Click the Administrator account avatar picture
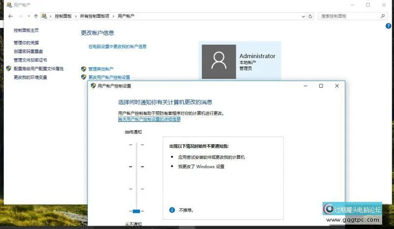394x229 pixels. tap(219, 62)
